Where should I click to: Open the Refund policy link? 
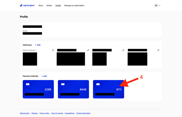[x=25, y=113]
